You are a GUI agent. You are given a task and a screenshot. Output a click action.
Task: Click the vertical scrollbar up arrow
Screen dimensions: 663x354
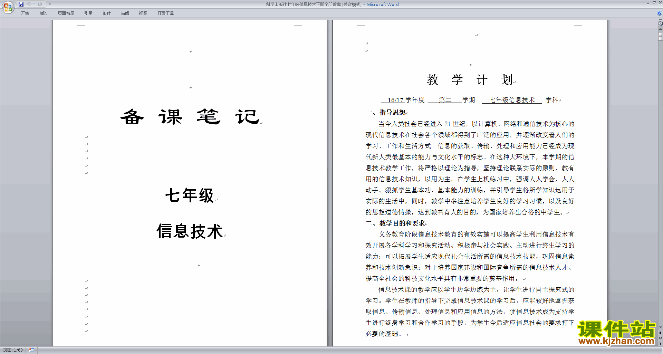[660, 29]
